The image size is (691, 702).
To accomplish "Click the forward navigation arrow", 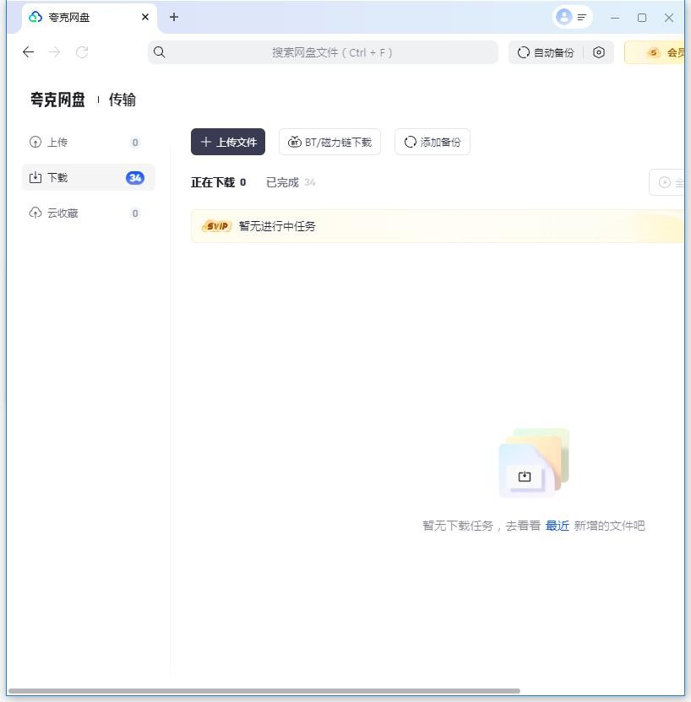I will pyautogui.click(x=55, y=52).
